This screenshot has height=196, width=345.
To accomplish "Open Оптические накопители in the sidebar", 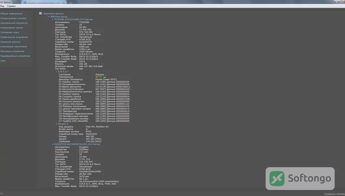I will click(x=14, y=47).
